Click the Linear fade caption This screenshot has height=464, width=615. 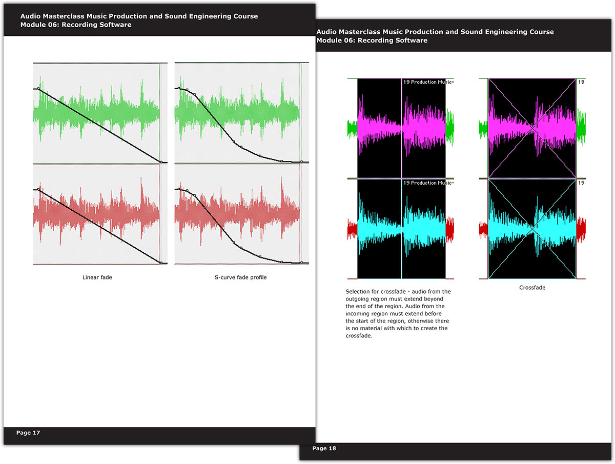pos(97,277)
